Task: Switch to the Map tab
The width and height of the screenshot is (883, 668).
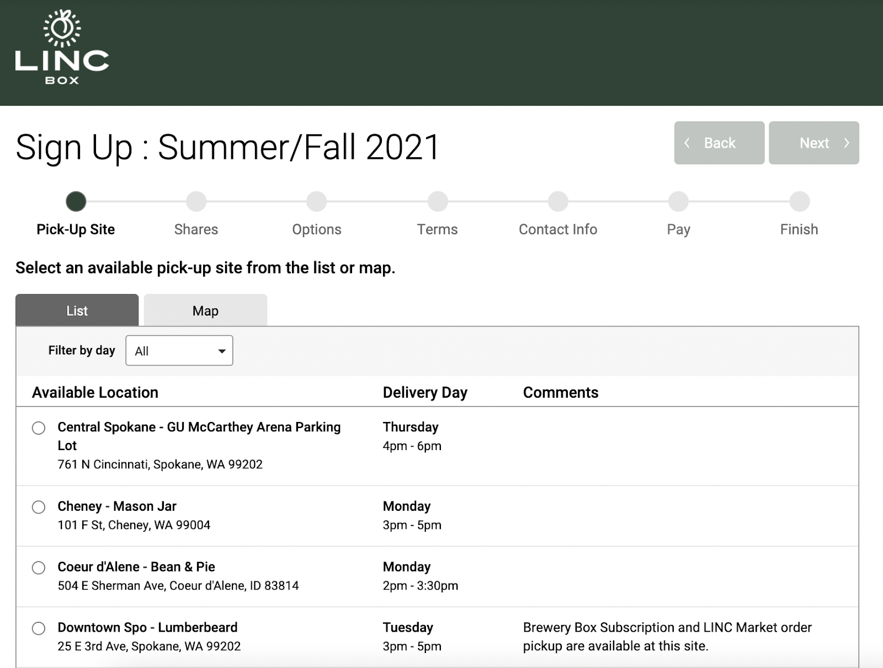Action: tap(205, 310)
